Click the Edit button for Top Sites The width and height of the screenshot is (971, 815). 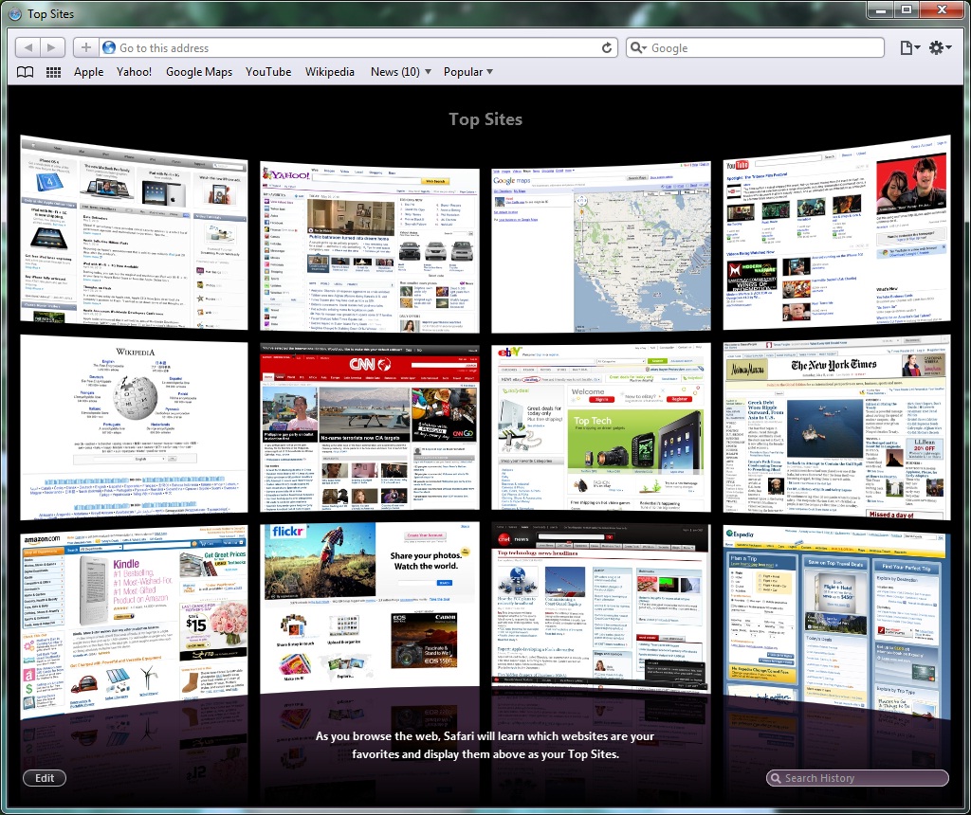coord(45,778)
